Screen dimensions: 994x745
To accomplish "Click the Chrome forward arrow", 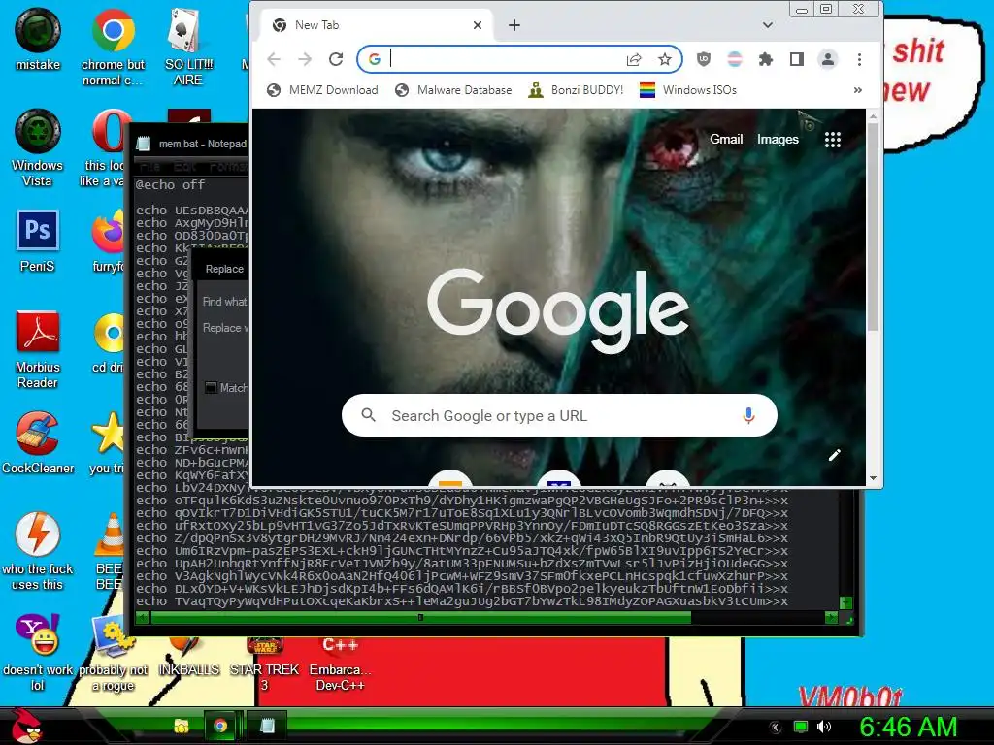I will 305,59.
